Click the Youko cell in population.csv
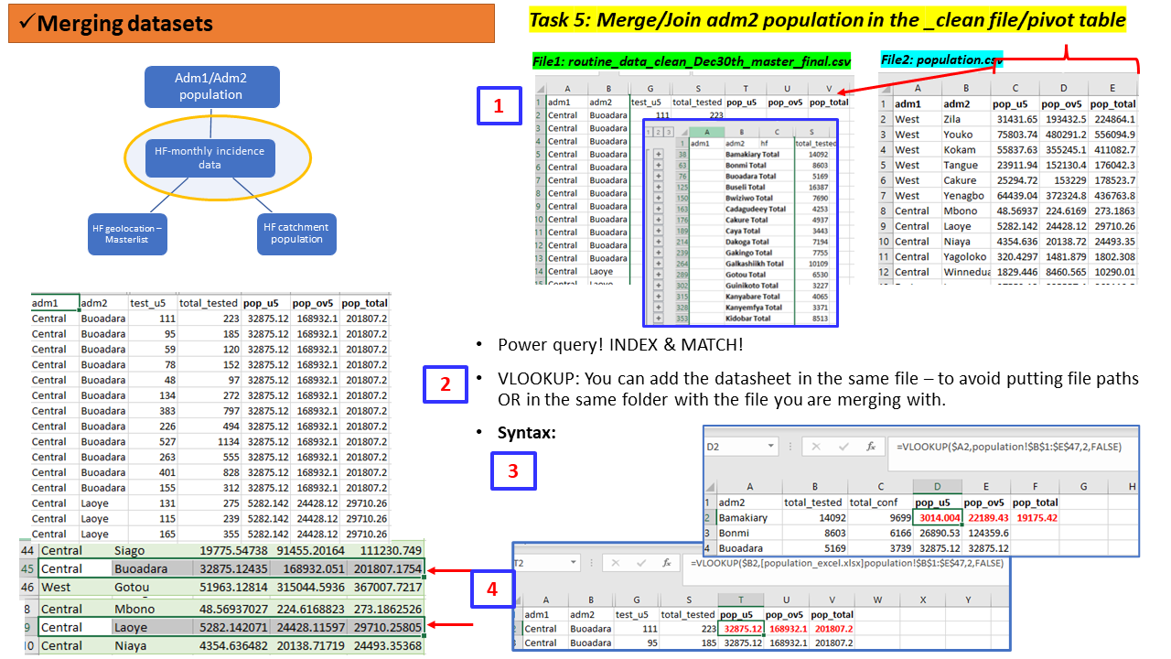1171x659 pixels. (964, 135)
